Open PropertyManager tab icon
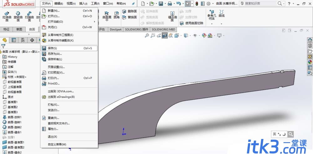Screen dimensions: 313x154 [14, 40]
